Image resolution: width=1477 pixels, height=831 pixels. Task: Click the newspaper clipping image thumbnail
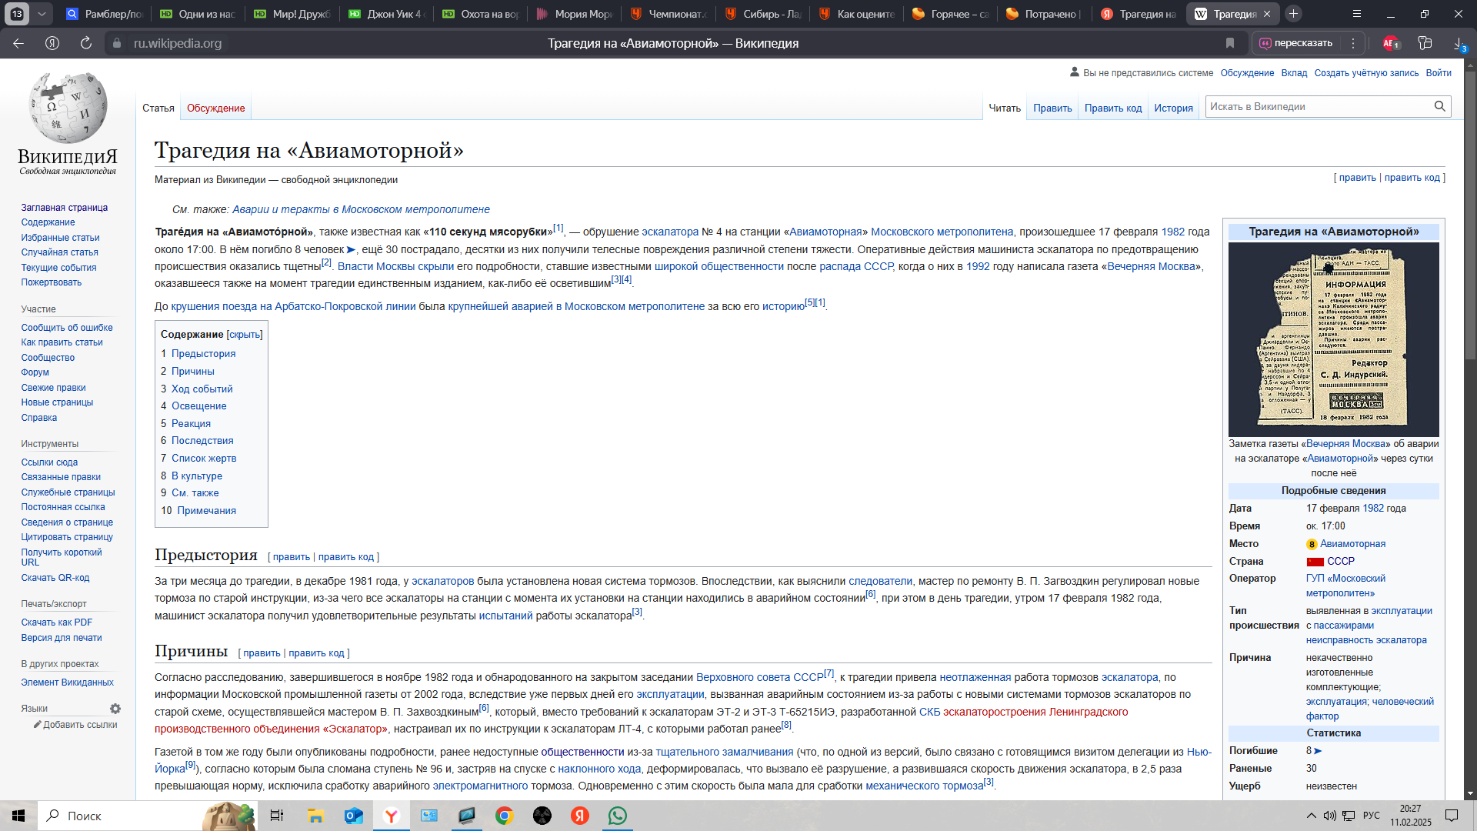1333,339
